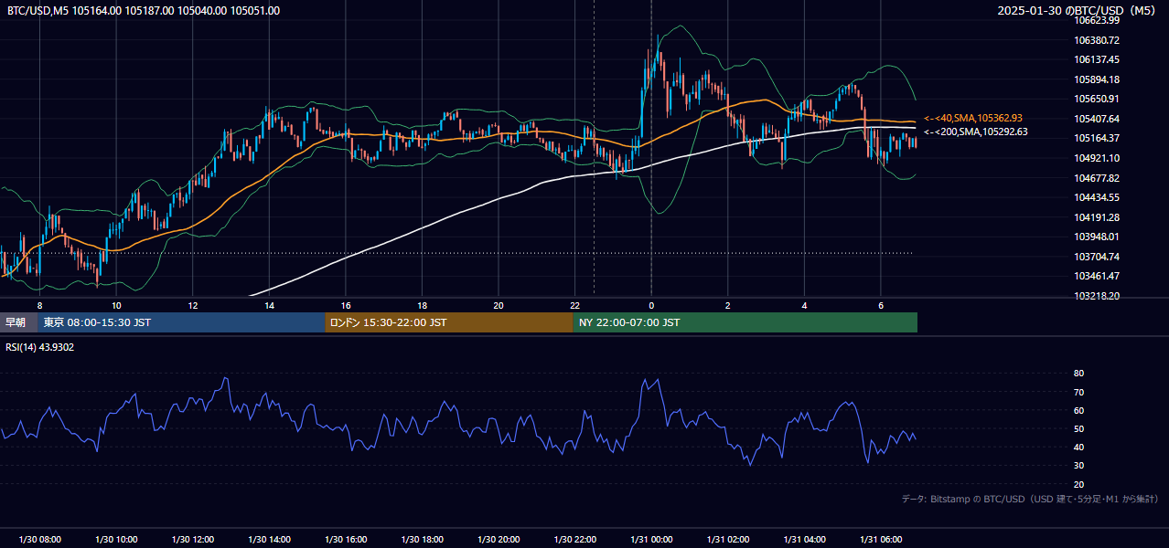Click hour tick '0' under price chart
The height and width of the screenshot is (548, 1169).
(x=651, y=305)
